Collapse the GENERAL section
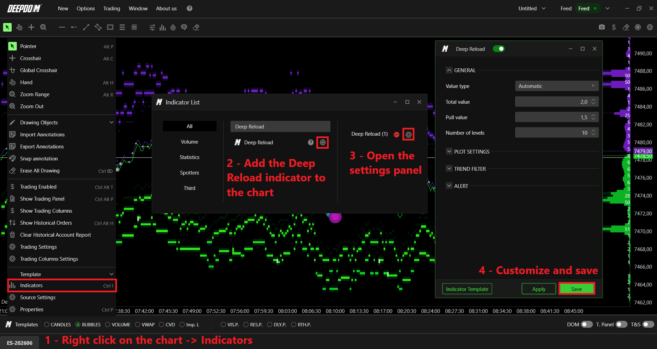The width and height of the screenshot is (657, 349). click(449, 70)
